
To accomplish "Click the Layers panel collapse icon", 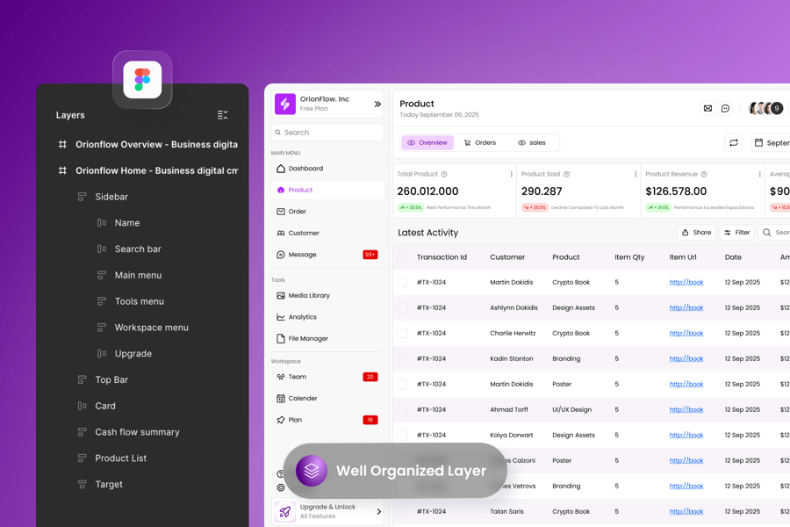I will [x=222, y=115].
